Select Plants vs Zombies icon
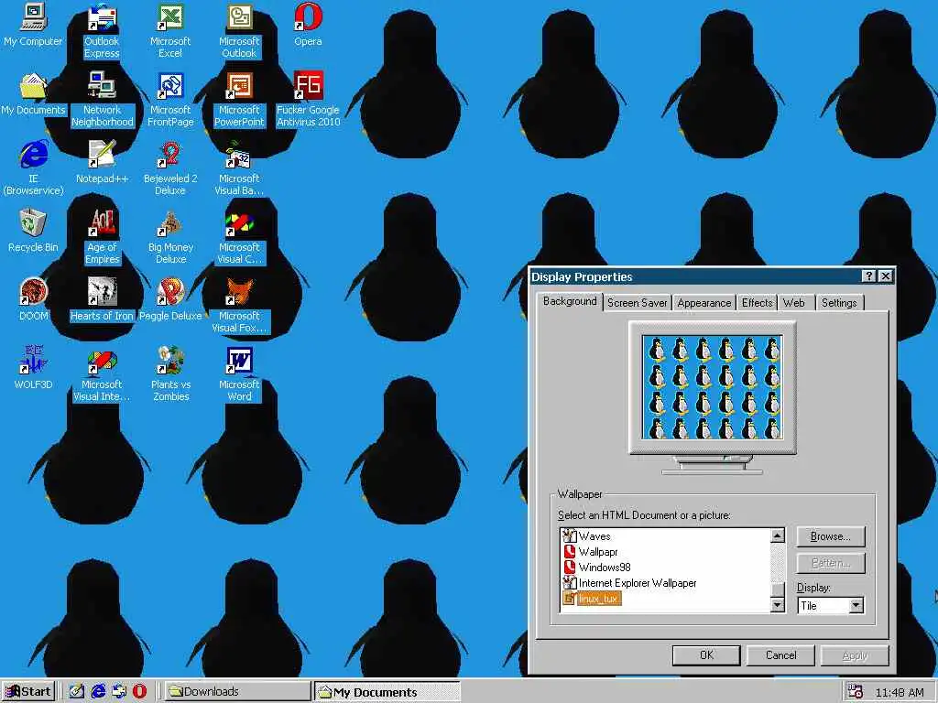This screenshot has height=703, width=938. 170,374
